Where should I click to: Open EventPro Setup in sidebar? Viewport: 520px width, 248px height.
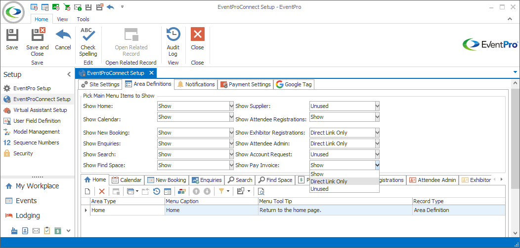click(32, 88)
